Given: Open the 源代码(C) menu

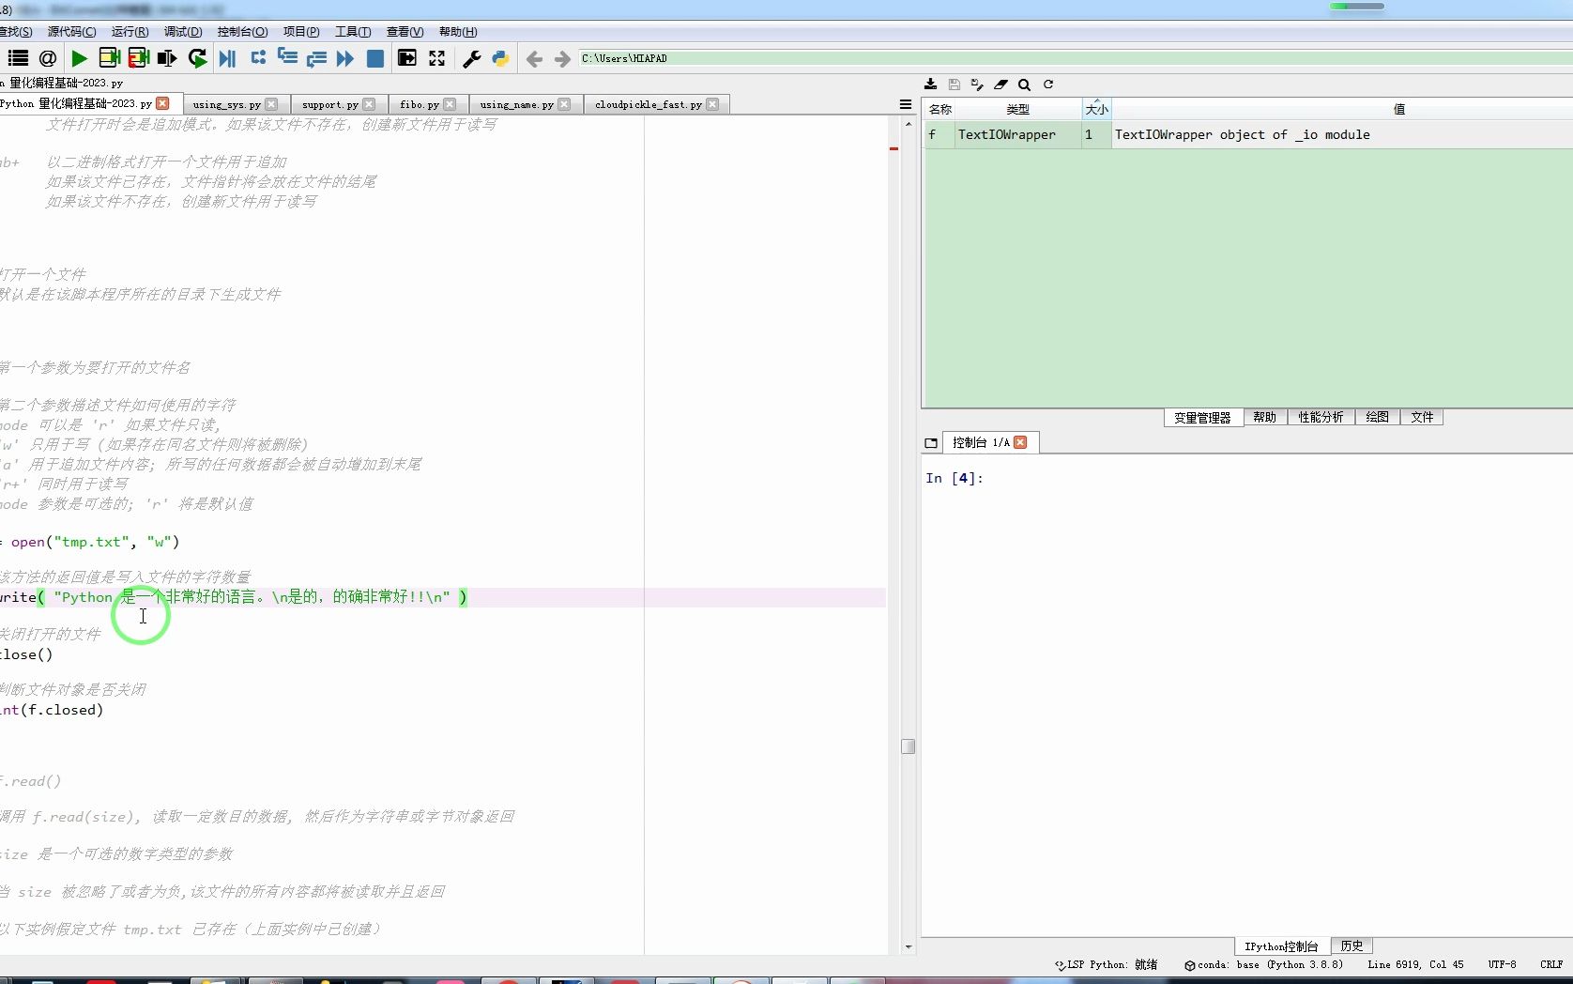Looking at the screenshot, I should point(71,31).
